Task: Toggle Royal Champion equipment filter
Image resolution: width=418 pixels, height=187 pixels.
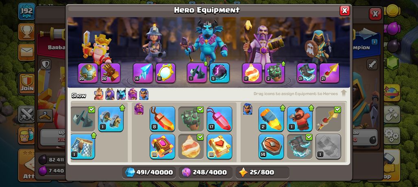Action: click(x=144, y=94)
